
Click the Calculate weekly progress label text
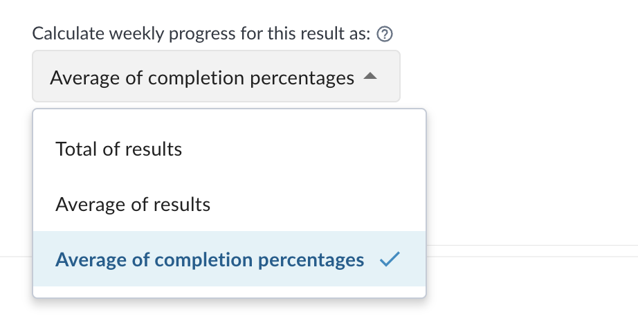201,33
